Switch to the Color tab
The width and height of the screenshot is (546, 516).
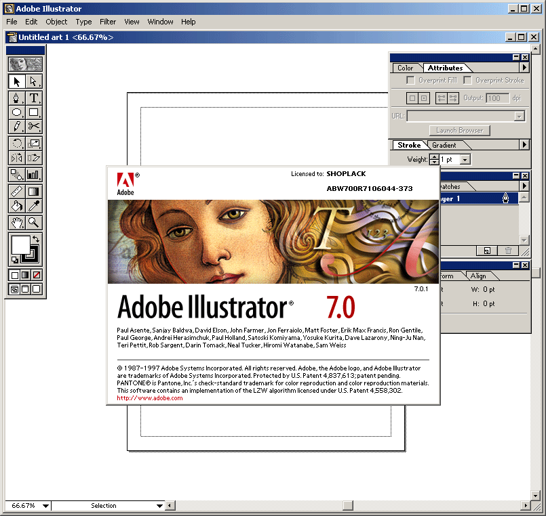click(406, 68)
